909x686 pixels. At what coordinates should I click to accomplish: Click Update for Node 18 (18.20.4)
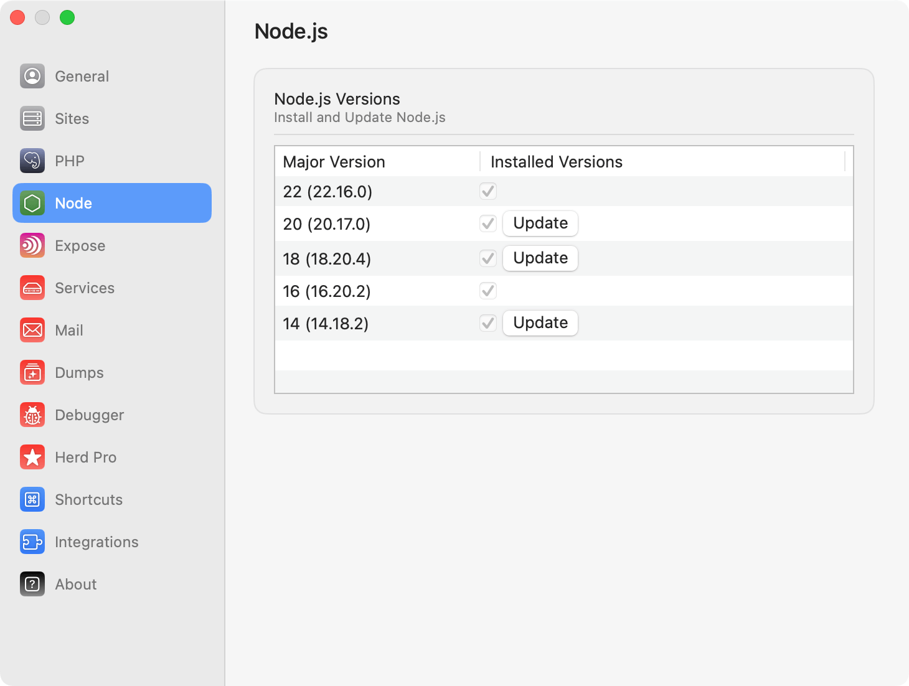click(x=540, y=258)
